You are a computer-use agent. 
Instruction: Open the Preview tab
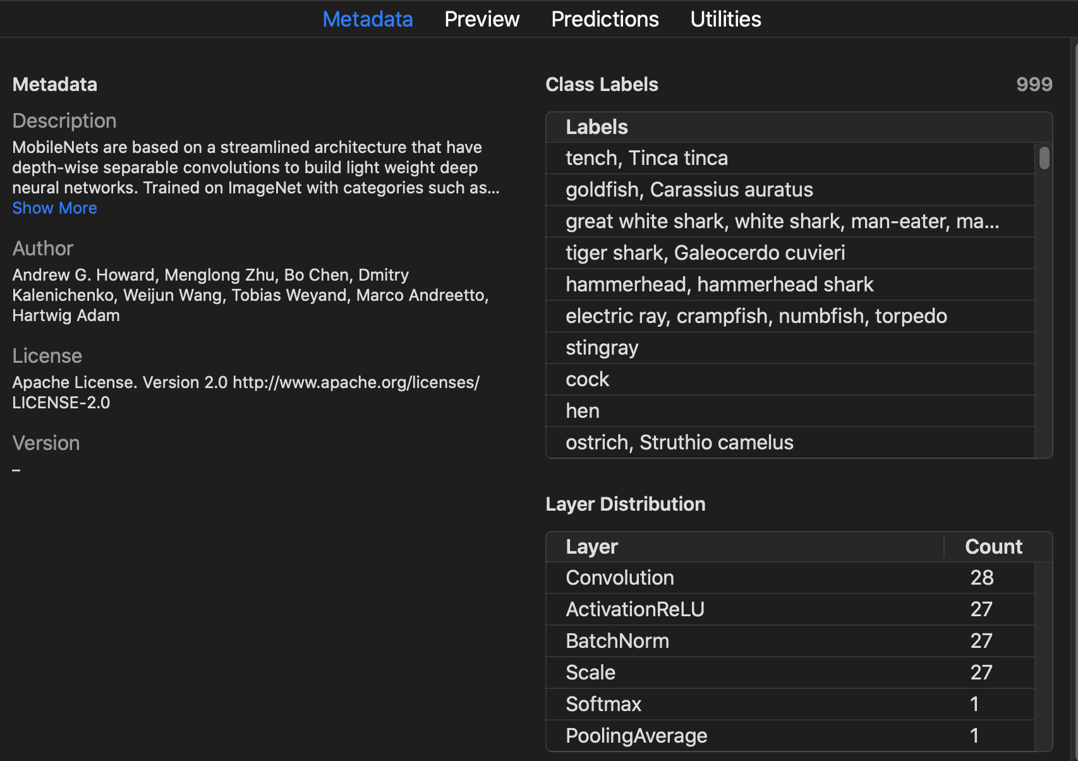pyautogui.click(x=481, y=19)
